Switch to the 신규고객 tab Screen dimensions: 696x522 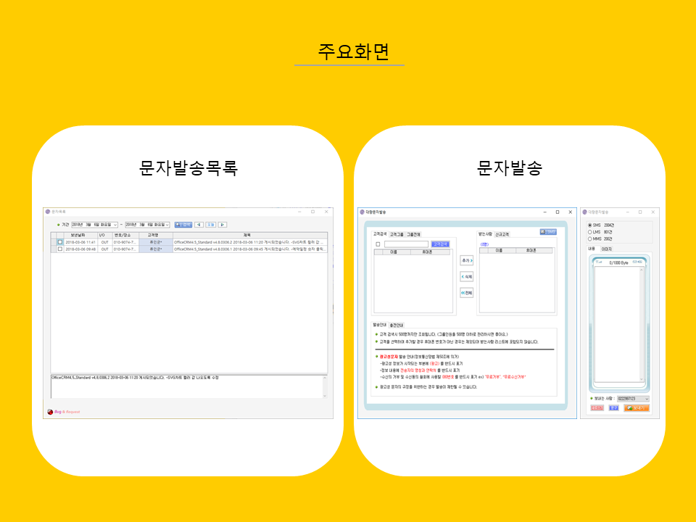502,234
